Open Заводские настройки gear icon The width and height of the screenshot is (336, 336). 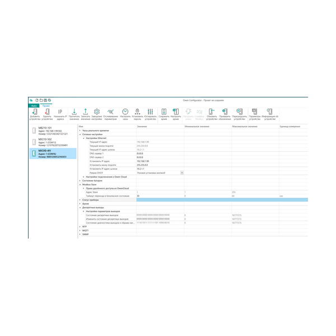(x=97, y=112)
